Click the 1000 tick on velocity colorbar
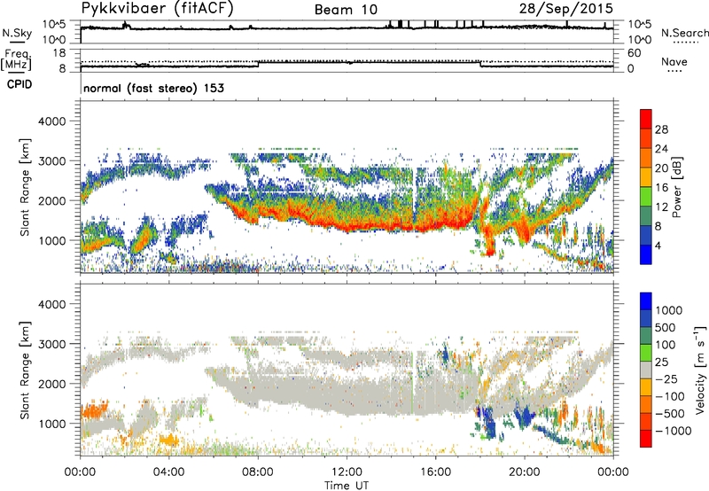The width and height of the screenshot is (709, 491). coord(669,310)
